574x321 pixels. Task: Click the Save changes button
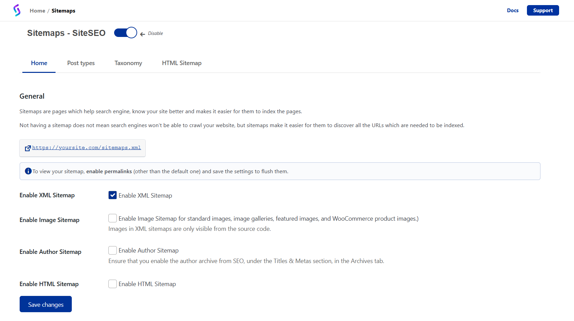click(46, 304)
